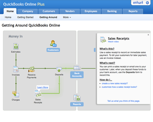
Task: Click the Customers person icon
Action: coord(53,44)
